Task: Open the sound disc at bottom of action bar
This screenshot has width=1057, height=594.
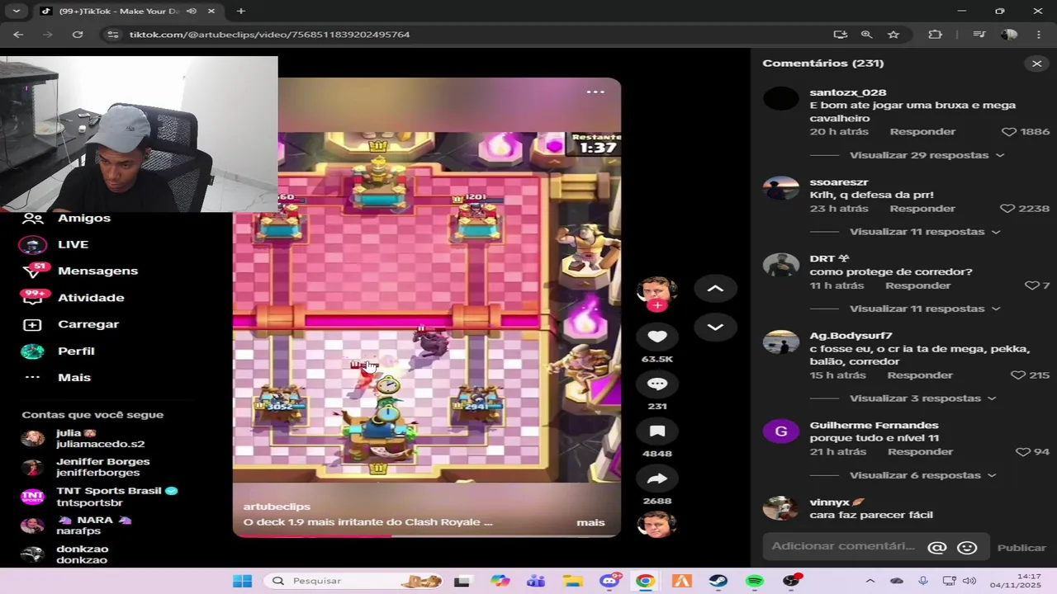Action: click(657, 525)
